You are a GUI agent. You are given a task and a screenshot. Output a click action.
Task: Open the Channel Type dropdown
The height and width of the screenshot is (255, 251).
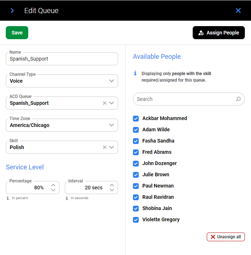click(112, 81)
